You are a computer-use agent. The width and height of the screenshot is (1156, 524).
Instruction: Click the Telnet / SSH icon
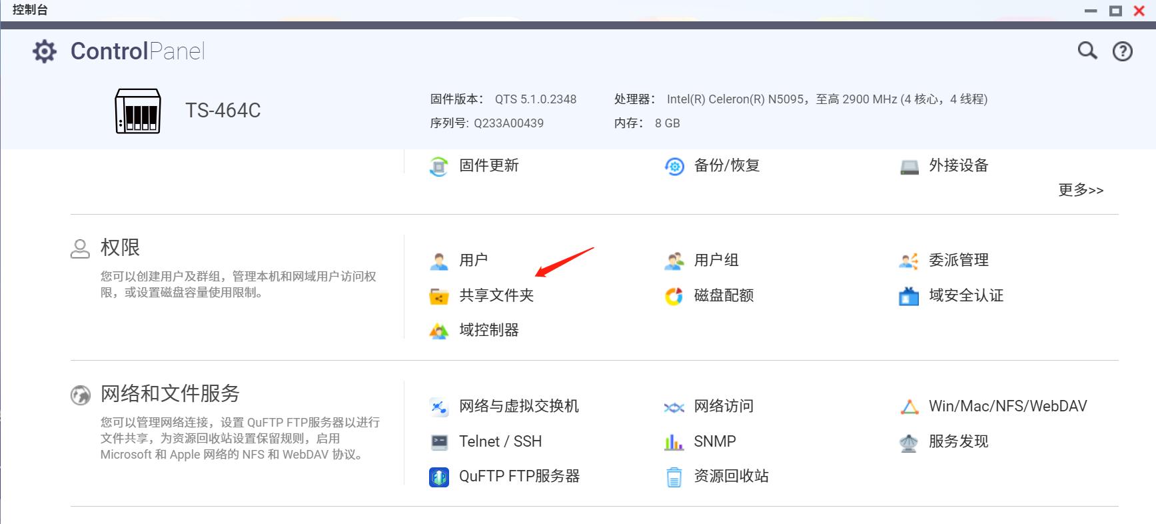tap(438, 442)
